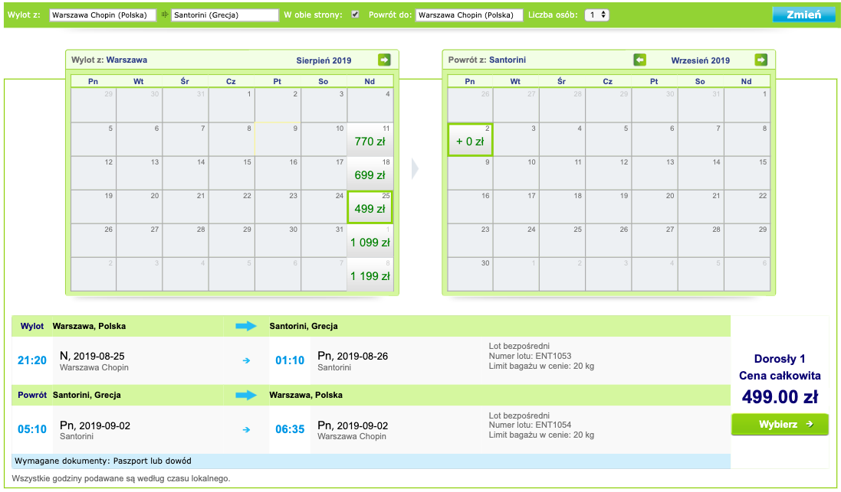Go to next month in return calendar
This screenshot has width=841, height=492.
click(761, 60)
